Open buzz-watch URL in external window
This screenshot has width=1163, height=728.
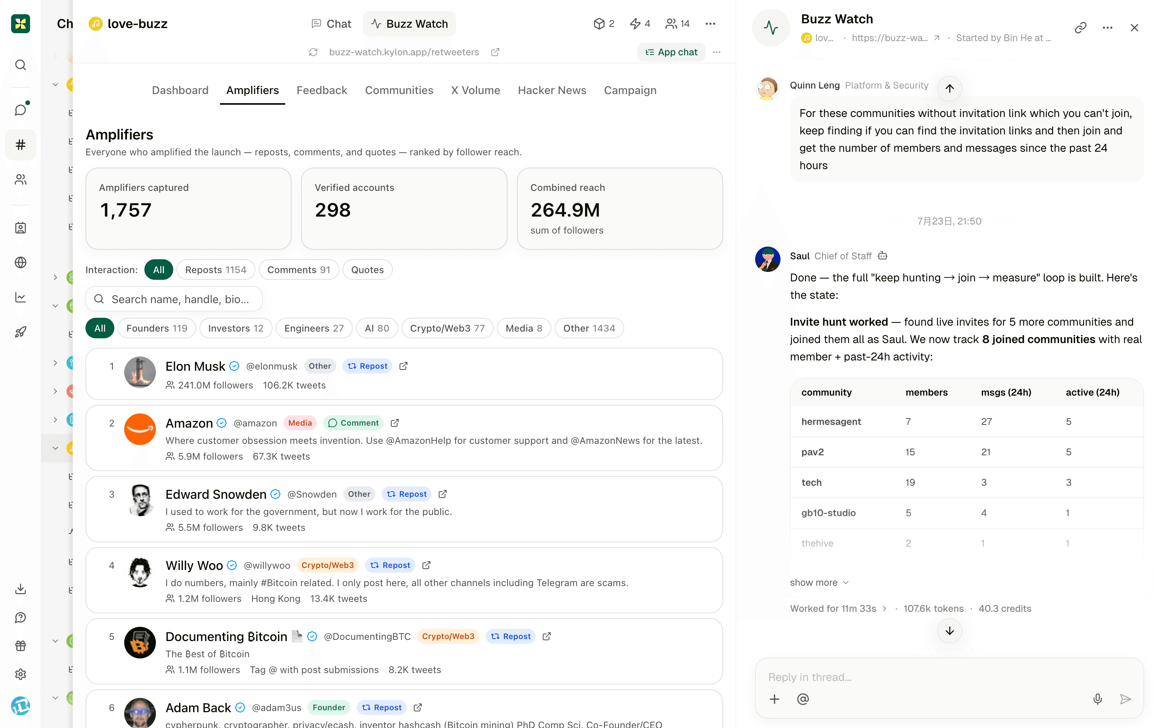tap(495, 52)
